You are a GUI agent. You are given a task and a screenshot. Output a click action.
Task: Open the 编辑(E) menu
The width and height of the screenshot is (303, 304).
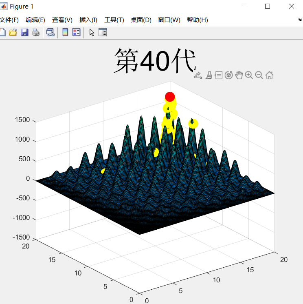(x=35, y=20)
